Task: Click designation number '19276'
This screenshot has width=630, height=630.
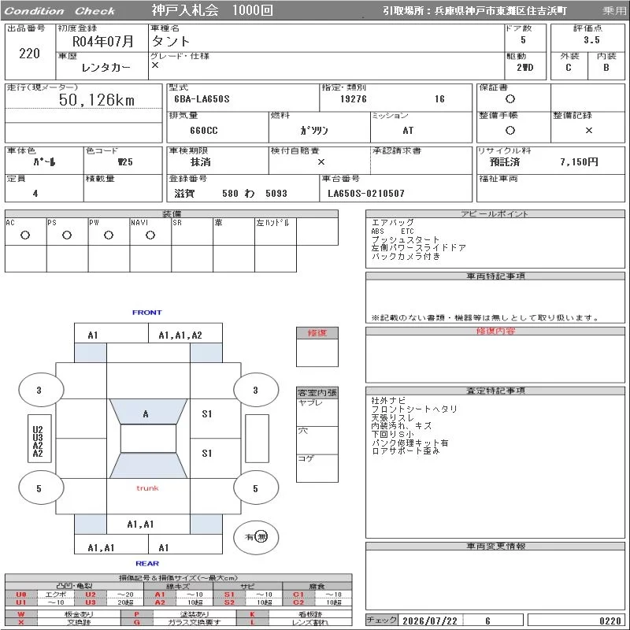Action: tap(353, 99)
